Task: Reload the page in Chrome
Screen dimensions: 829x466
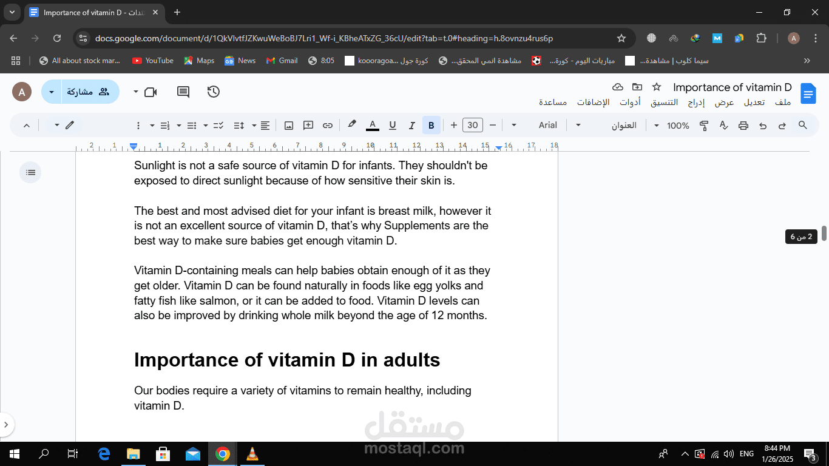Action: click(x=57, y=38)
